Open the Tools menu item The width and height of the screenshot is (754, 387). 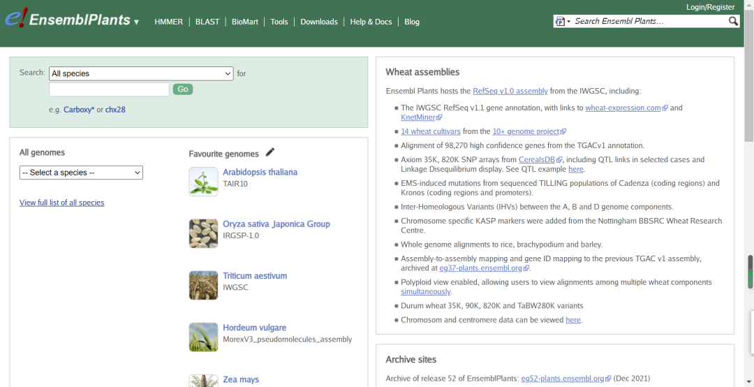279,22
